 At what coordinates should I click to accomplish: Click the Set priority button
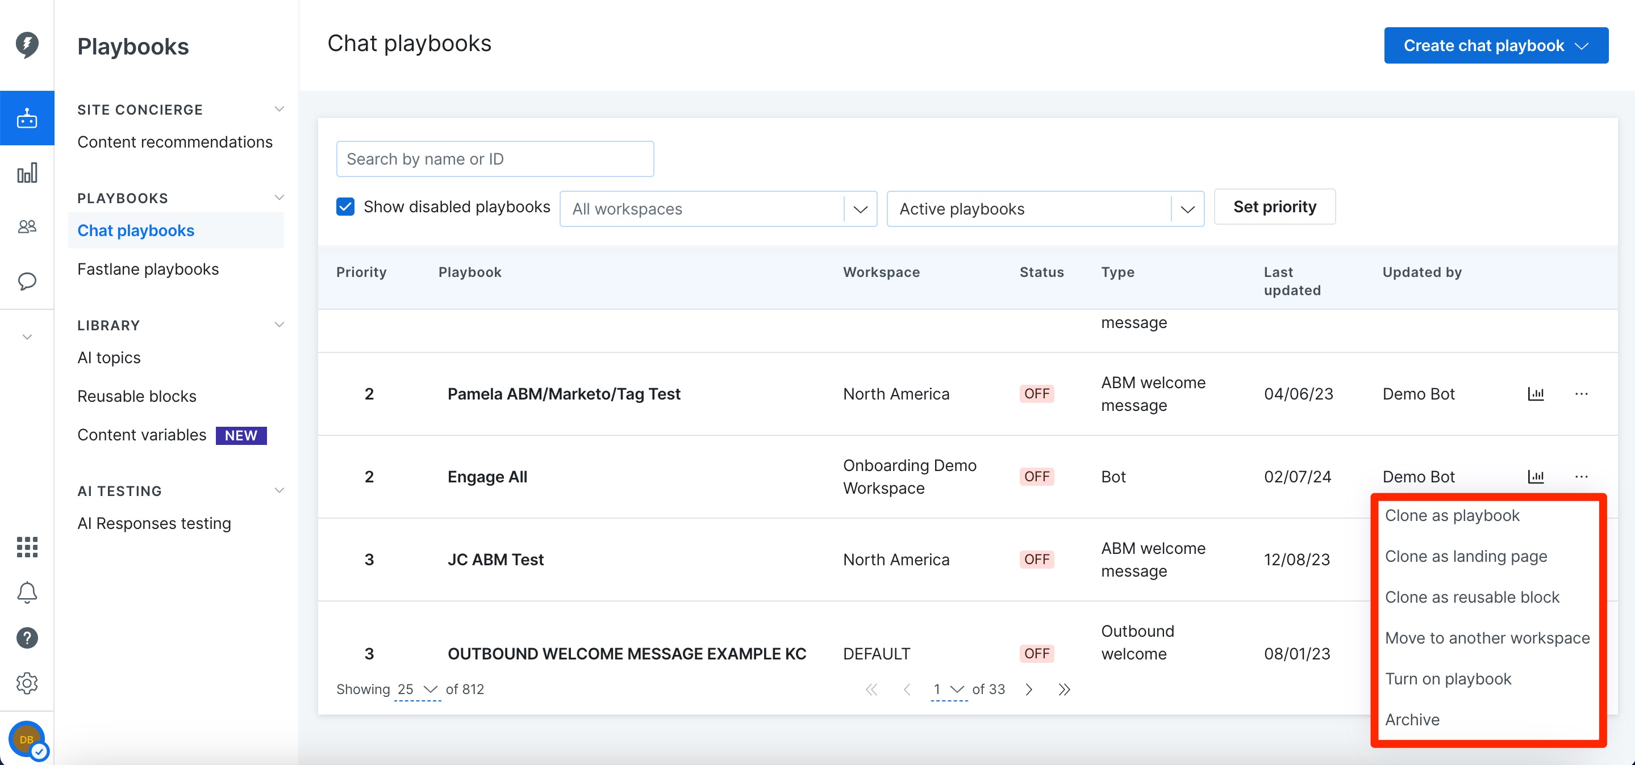1274,207
